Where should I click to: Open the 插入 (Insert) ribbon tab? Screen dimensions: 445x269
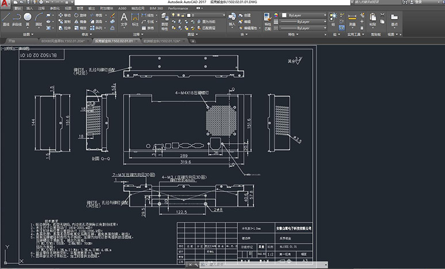(29, 9)
